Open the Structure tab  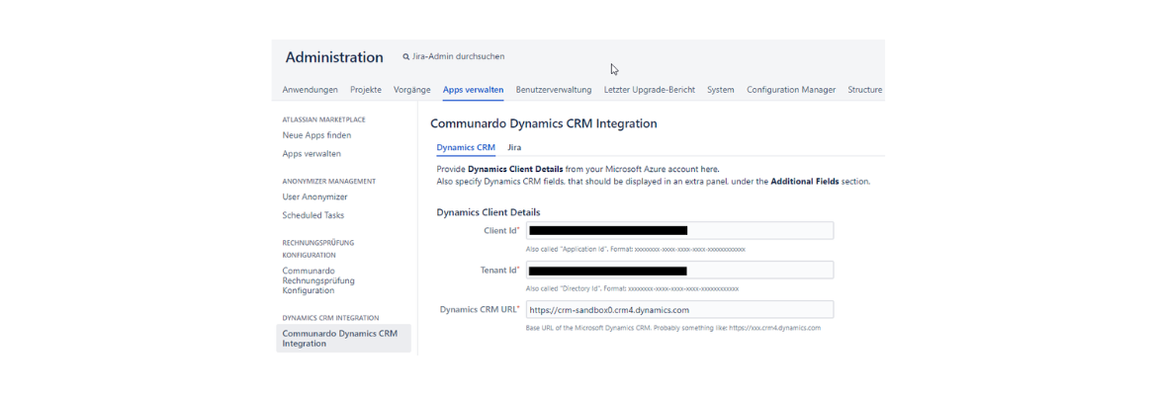(865, 90)
